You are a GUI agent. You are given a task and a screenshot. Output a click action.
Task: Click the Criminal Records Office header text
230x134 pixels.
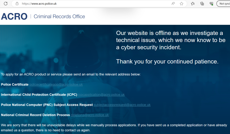point(59,16)
